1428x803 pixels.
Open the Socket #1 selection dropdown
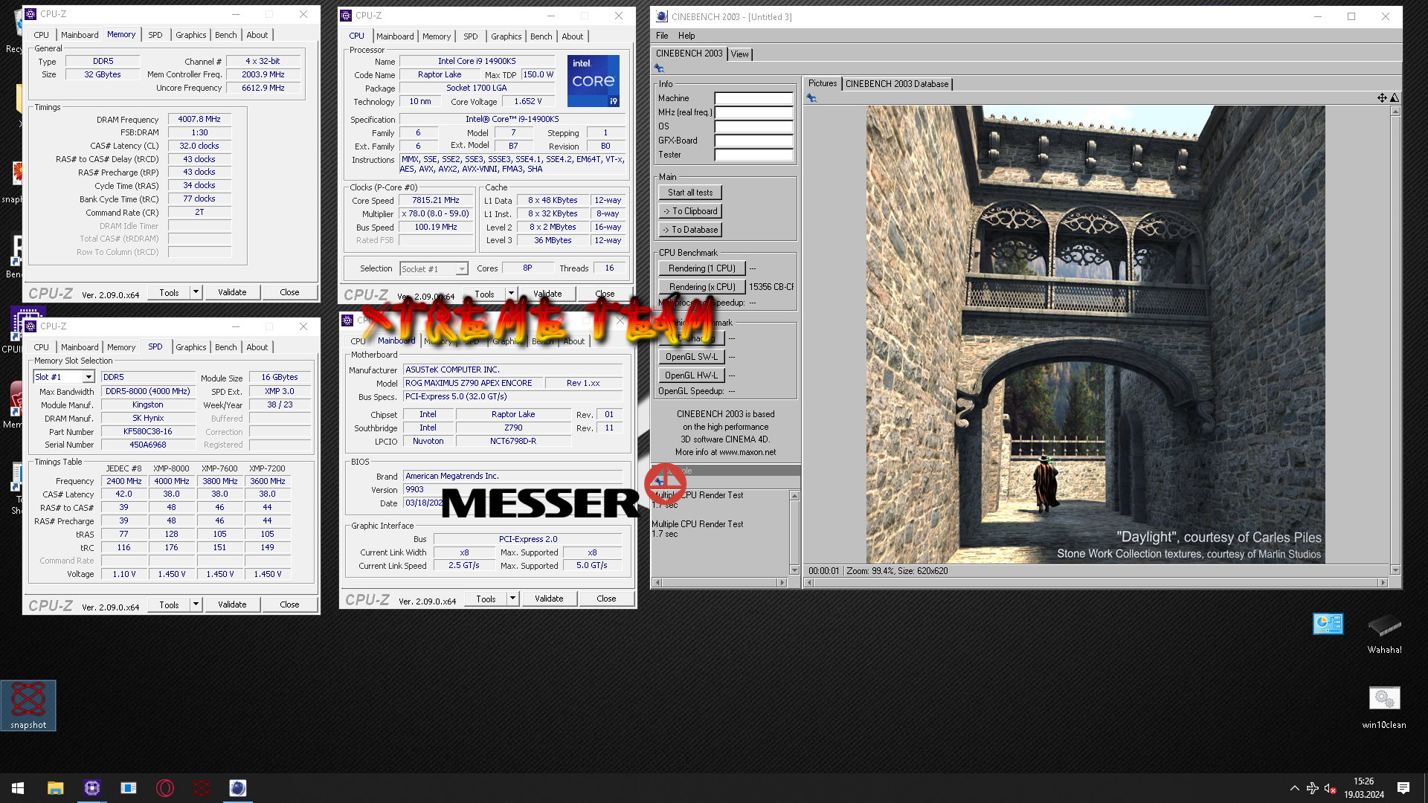click(x=462, y=268)
